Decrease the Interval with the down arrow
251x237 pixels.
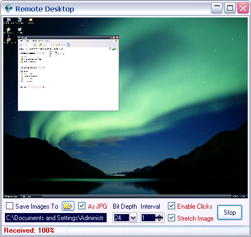[x=160, y=220]
